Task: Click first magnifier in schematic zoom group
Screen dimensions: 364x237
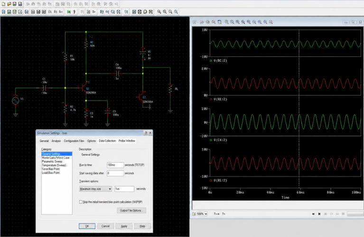Action: point(159,12)
